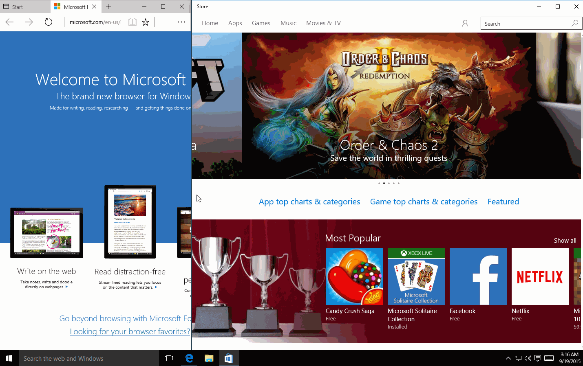583x366 pixels.
Task: Launch File Explorer from taskbar
Action: [x=209, y=358]
